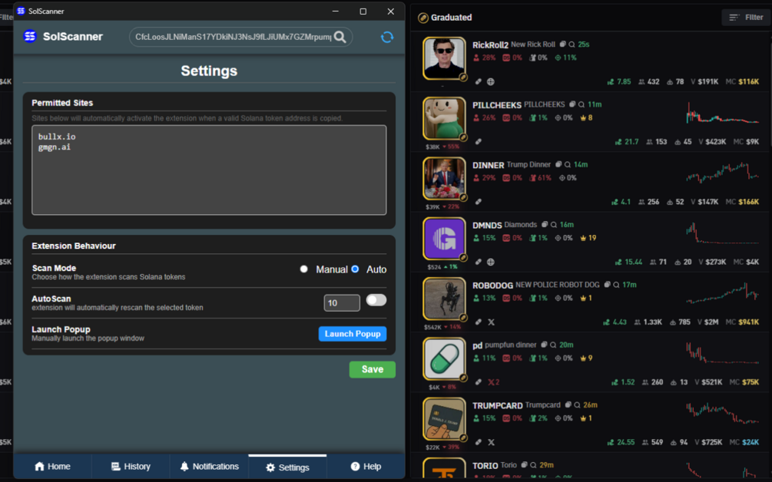Save the settings
The image size is (772, 482).
coord(373,369)
